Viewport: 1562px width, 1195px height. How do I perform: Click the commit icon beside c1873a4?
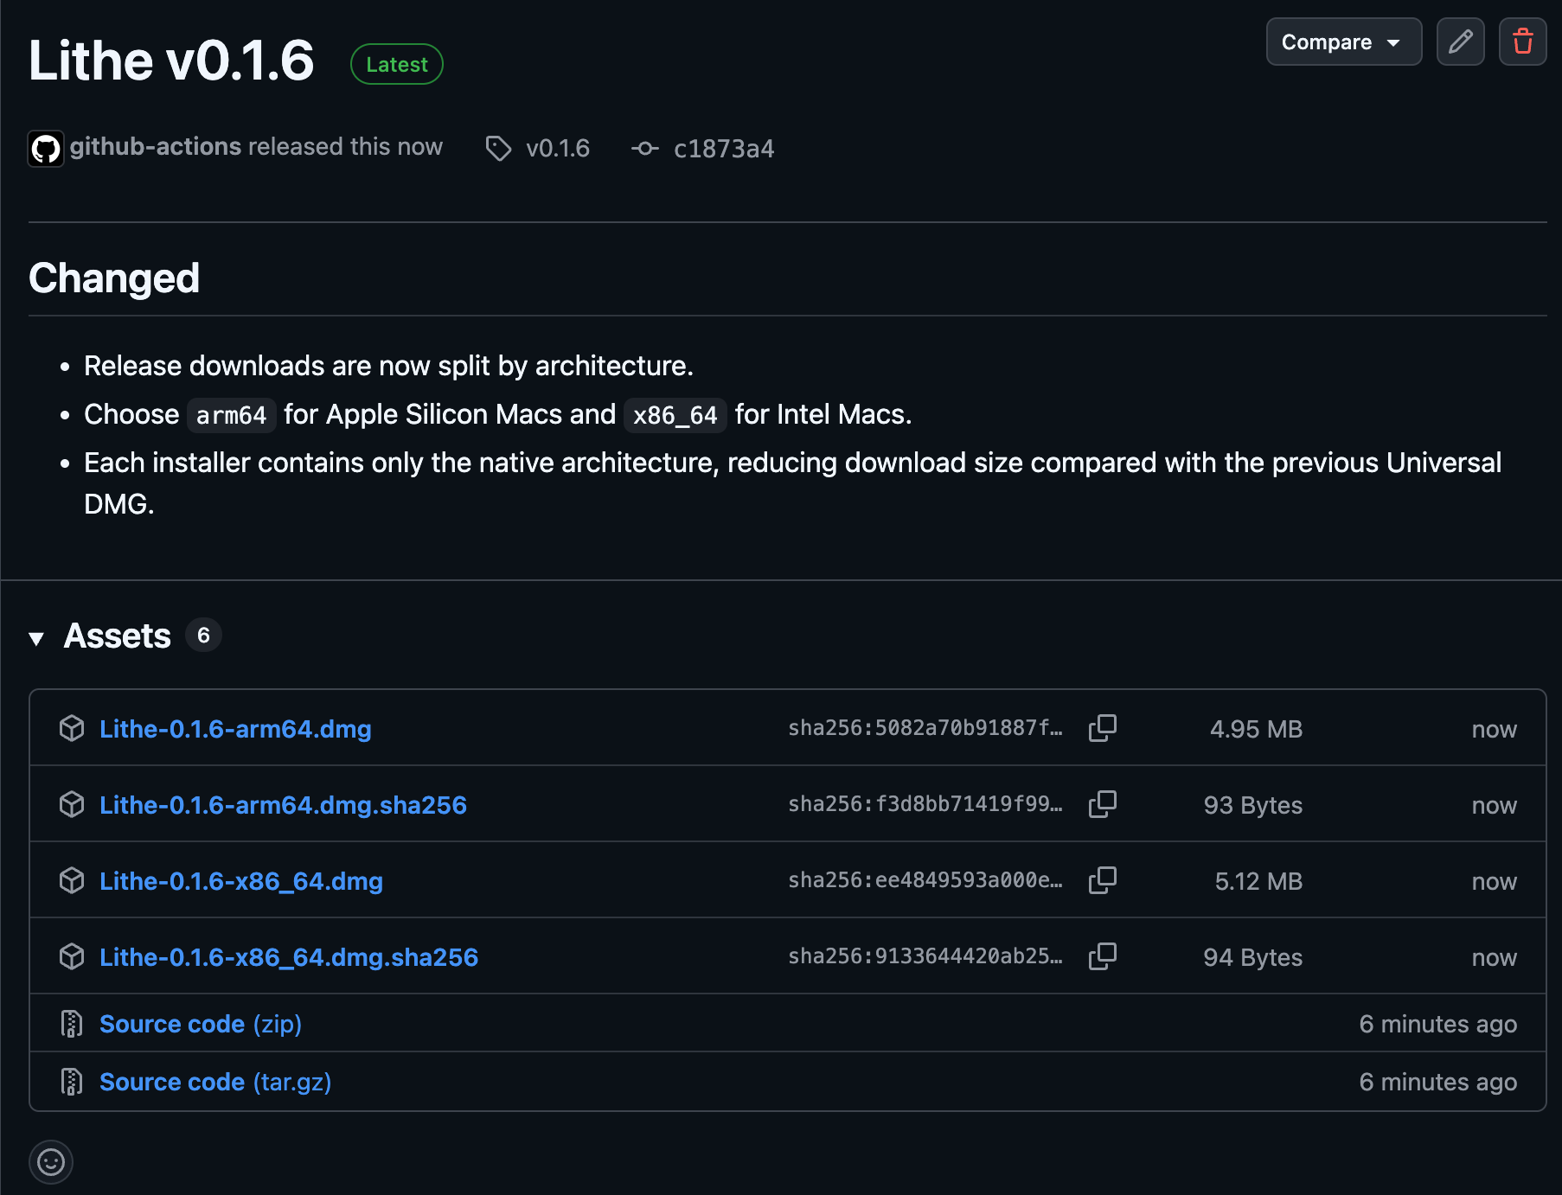click(x=645, y=149)
